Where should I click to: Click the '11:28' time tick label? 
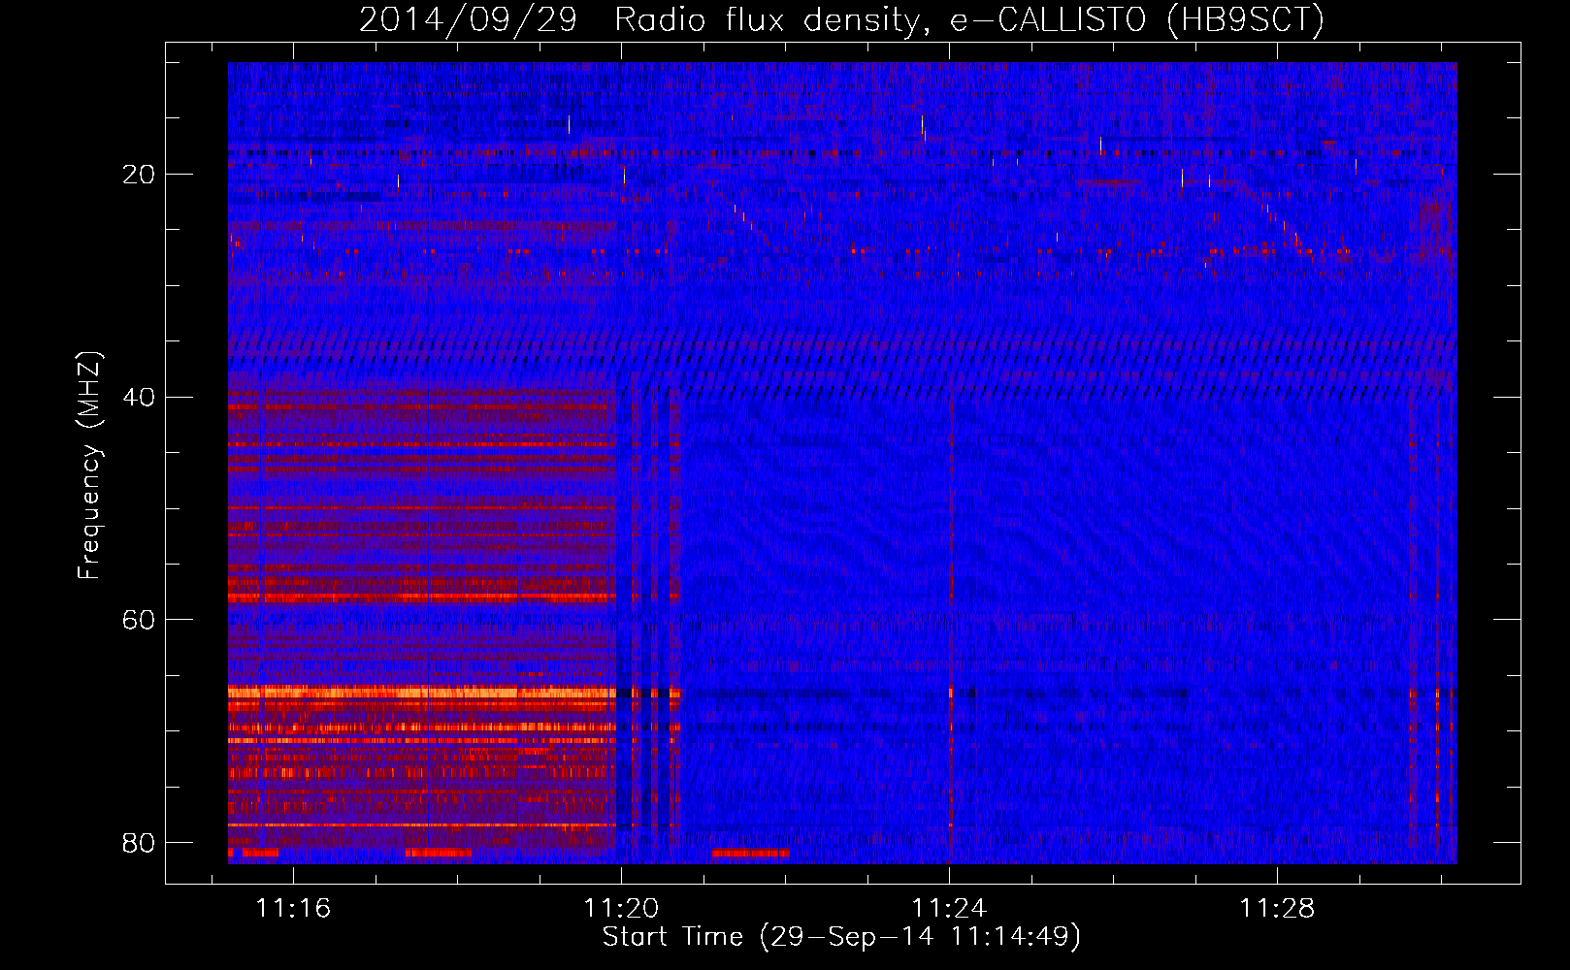point(1278,909)
